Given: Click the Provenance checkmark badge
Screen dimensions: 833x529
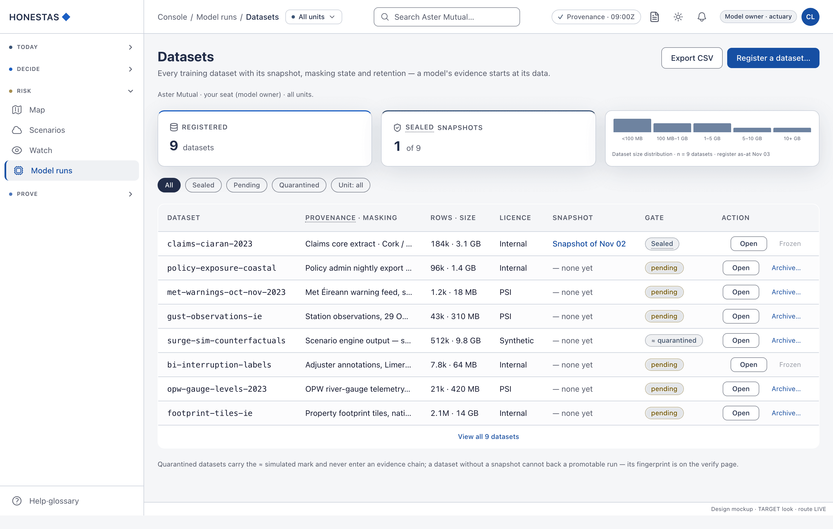Looking at the screenshot, I should tap(596, 17).
